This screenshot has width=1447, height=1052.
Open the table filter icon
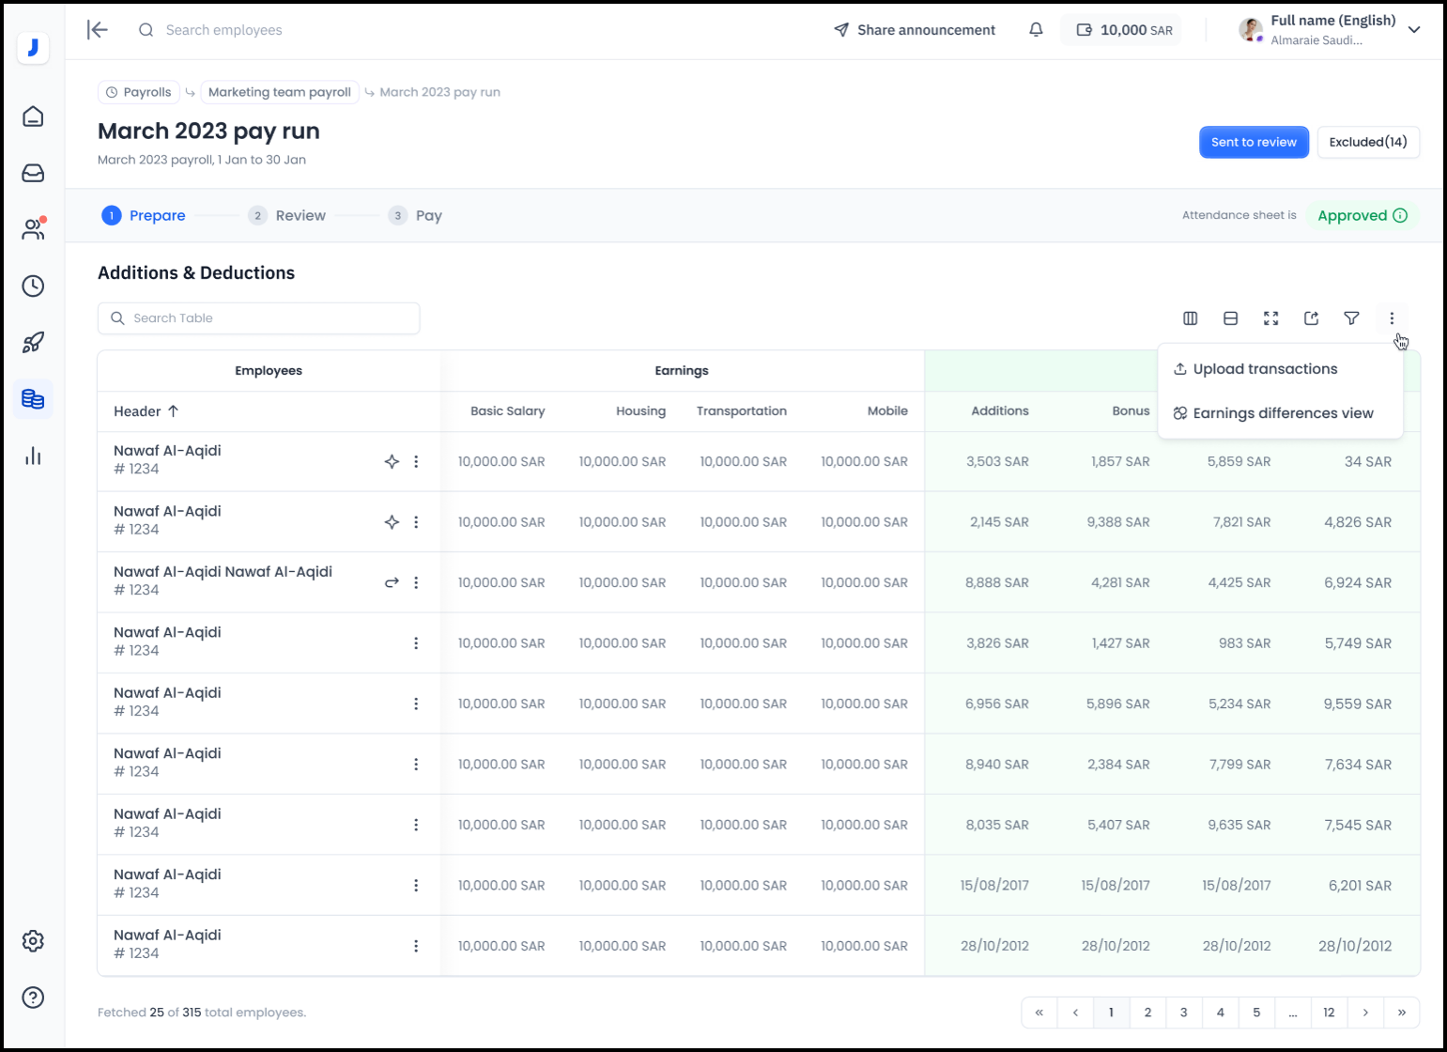pyautogui.click(x=1351, y=318)
